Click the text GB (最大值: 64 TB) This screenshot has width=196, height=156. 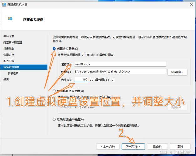(x=102, y=80)
